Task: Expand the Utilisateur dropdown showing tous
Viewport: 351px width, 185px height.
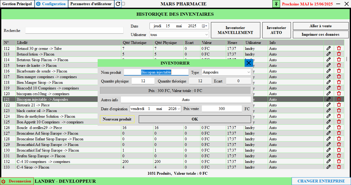Action: point(207,35)
